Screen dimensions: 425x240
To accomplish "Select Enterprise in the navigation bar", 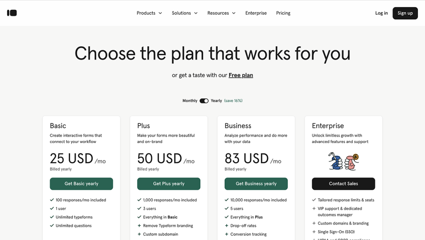I will [256, 13].
